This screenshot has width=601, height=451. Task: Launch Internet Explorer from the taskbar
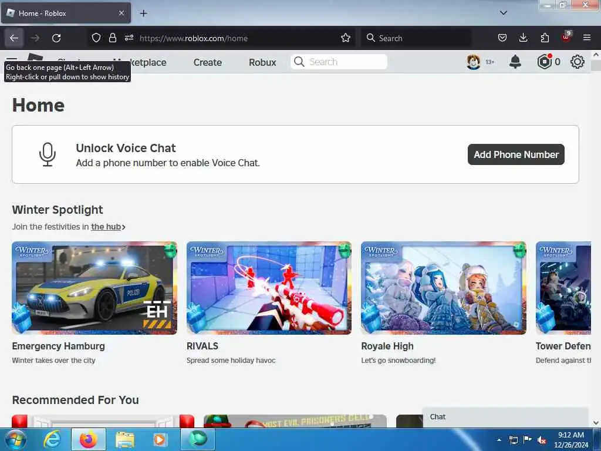click(x=52, y=439)
